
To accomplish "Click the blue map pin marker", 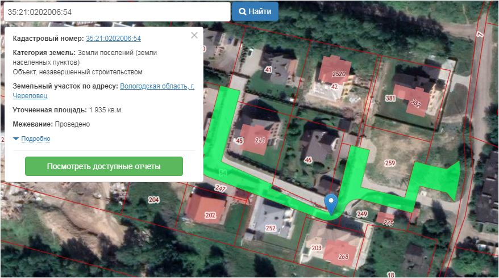I will [331, 204].
